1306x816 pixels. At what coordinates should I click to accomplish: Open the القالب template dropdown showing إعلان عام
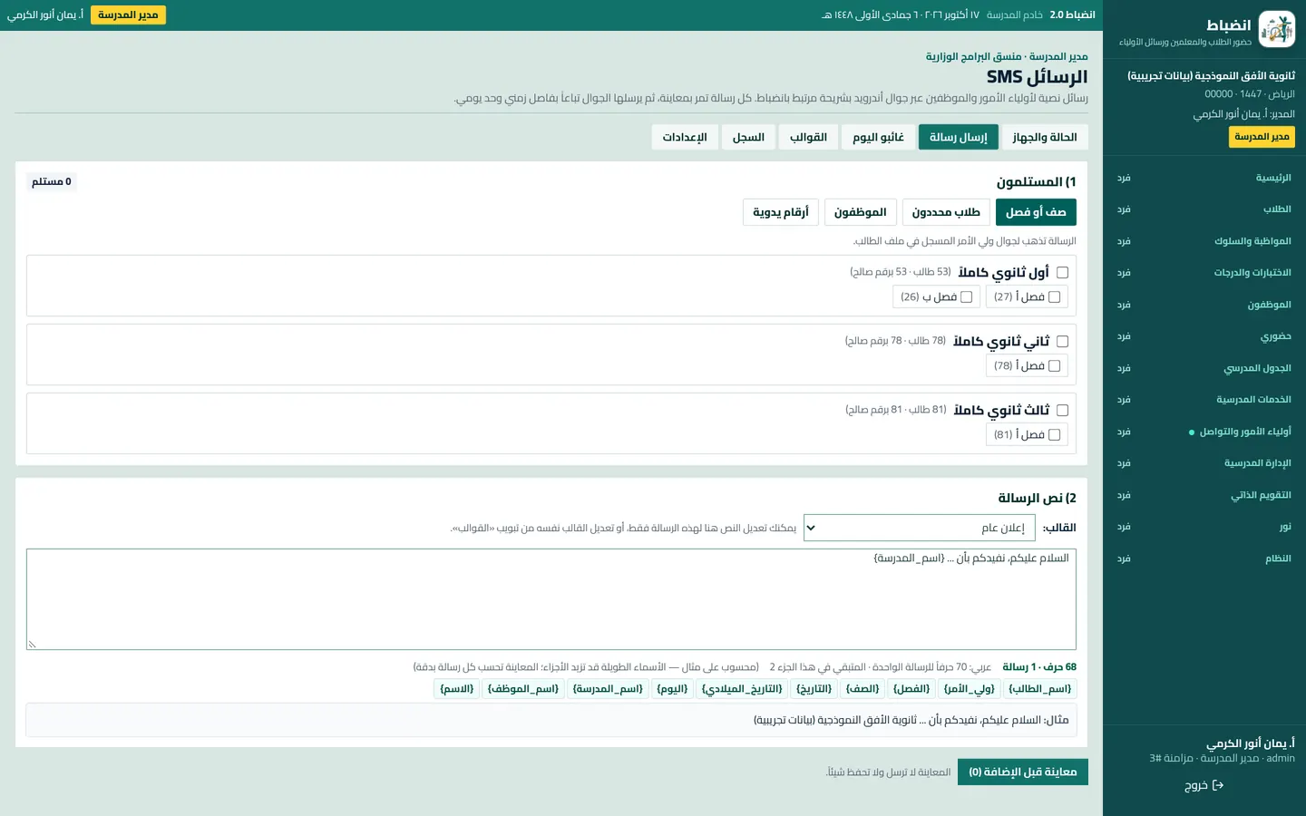click(x=920, y=528)
